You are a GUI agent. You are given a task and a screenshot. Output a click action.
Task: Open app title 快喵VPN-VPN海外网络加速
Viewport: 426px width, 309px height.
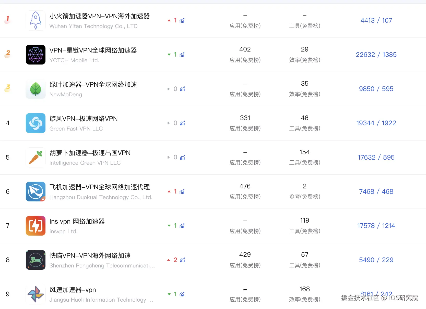click(x=90, y=255)
